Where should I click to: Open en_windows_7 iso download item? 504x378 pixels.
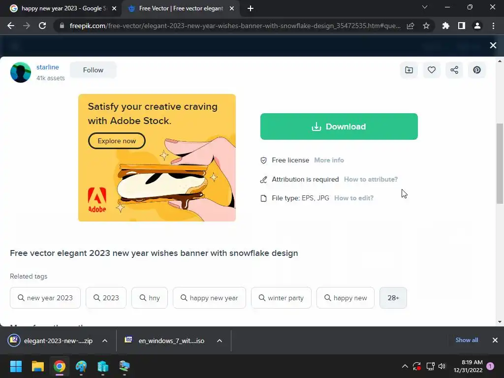click(165, 341)
